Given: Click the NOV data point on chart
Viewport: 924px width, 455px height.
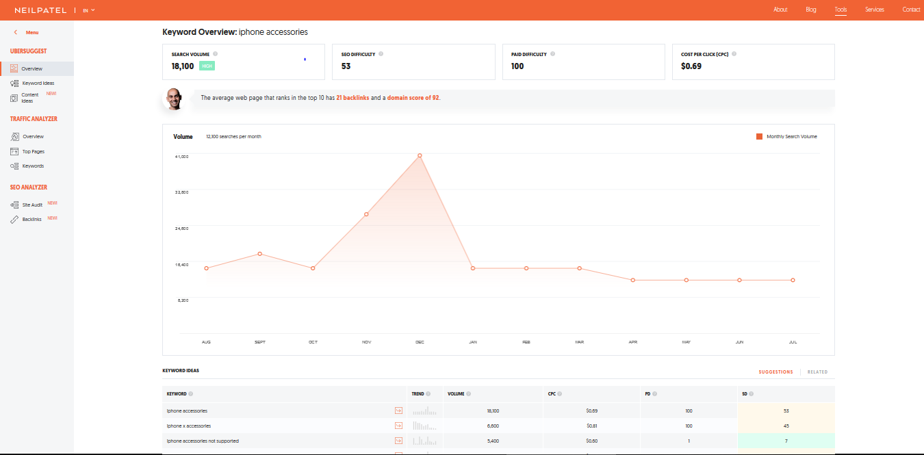Looking at the screenshot, I should tap(366, 214).
